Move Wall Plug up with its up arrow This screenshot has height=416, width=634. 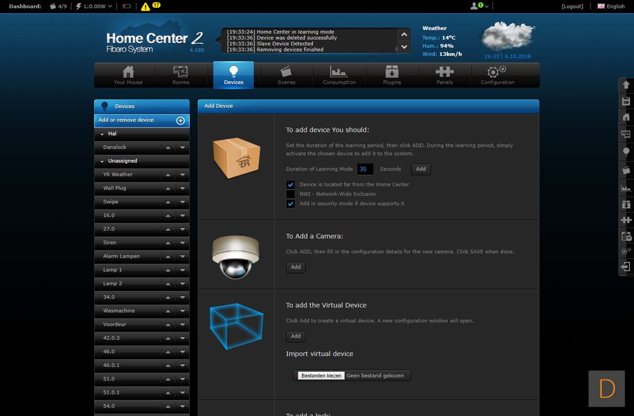[168, 188]
